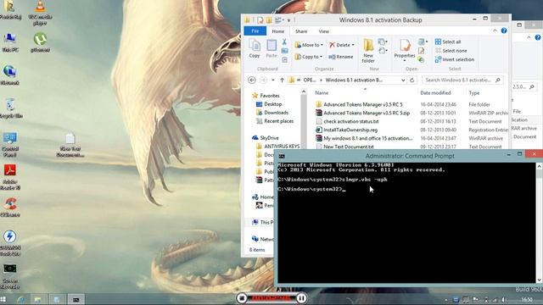Click the Open dropdown icon beside Properties
This screenshot has height=305, width=543.
point(423,42)
